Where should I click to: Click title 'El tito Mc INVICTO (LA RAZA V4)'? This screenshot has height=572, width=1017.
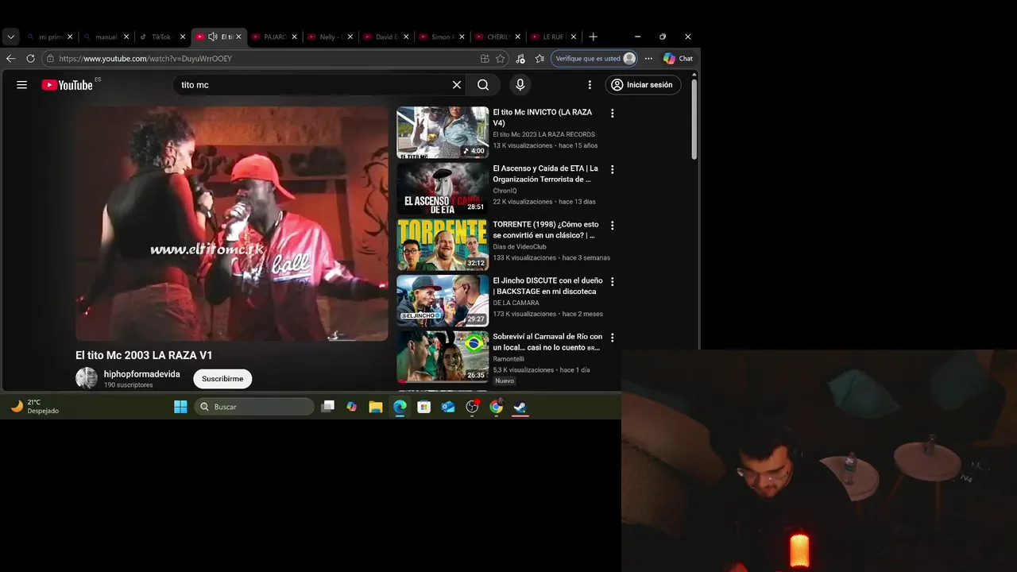coord(543,118)
